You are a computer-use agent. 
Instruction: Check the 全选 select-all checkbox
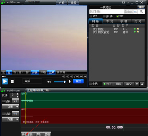(90, 84)
